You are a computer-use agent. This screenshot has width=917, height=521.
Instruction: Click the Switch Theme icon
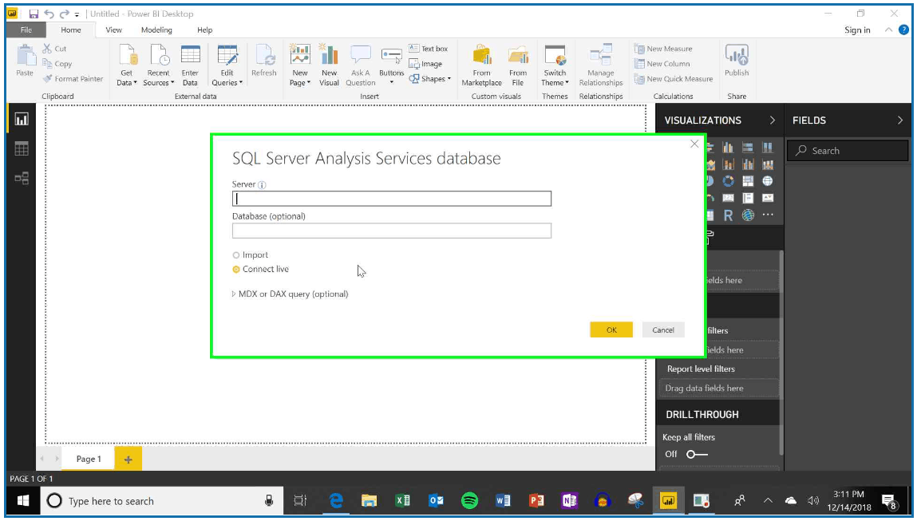click(x=555, y=56)
